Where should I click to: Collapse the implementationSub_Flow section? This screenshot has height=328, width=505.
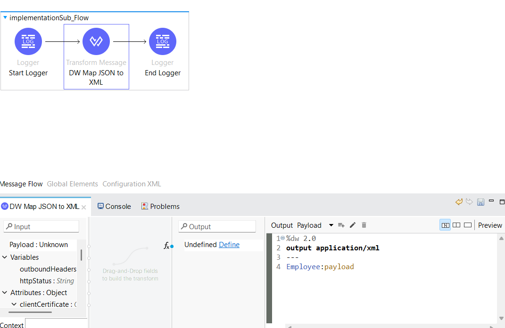click(5, 17)
